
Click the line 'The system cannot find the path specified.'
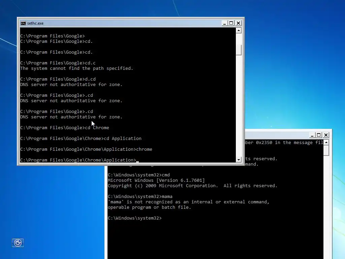[76, 68]
